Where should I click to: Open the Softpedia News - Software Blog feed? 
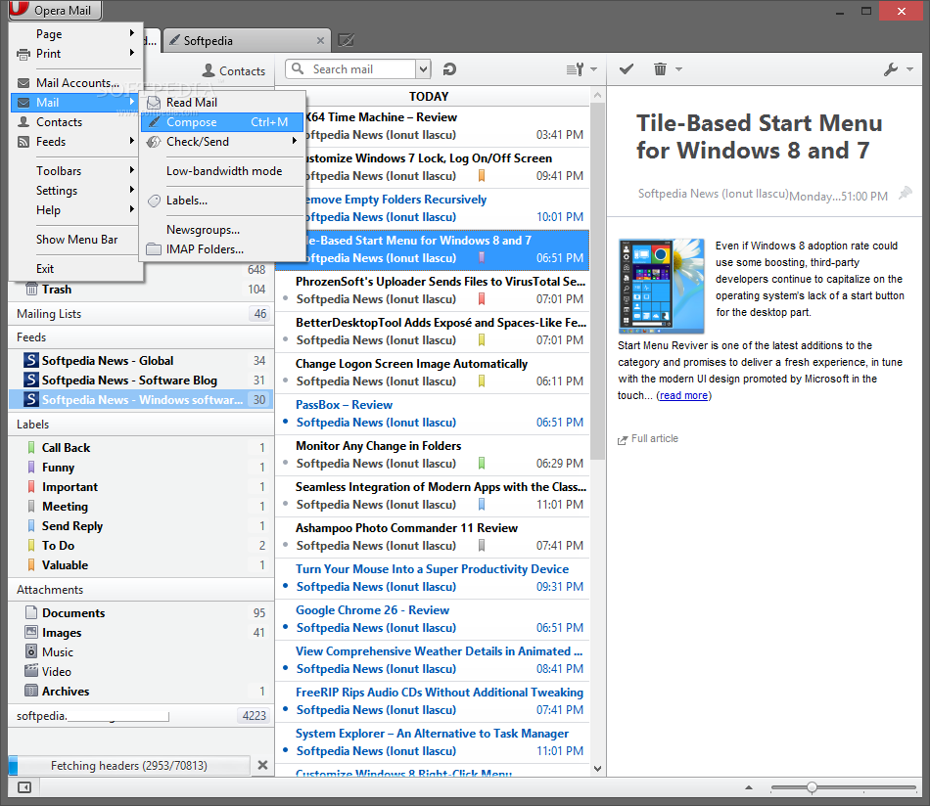click(x=141, y=380)
